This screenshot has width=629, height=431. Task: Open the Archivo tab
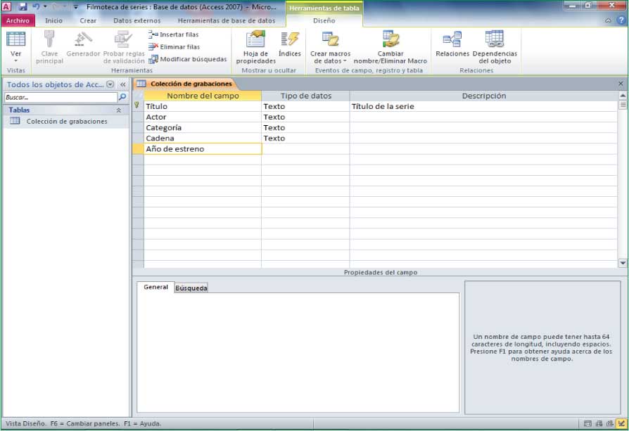[x=18, y=20]
